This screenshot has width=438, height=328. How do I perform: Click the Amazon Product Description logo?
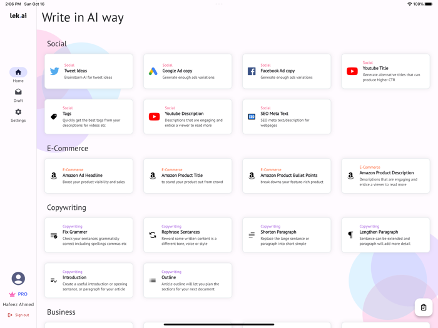coord(350,176)
